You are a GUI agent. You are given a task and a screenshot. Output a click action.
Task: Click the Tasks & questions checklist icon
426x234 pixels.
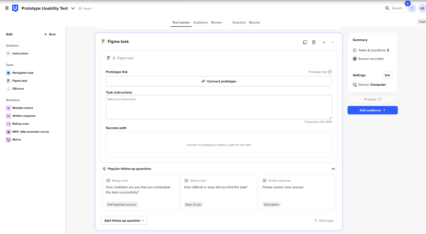pyautogui.click(x=355, y=50)
